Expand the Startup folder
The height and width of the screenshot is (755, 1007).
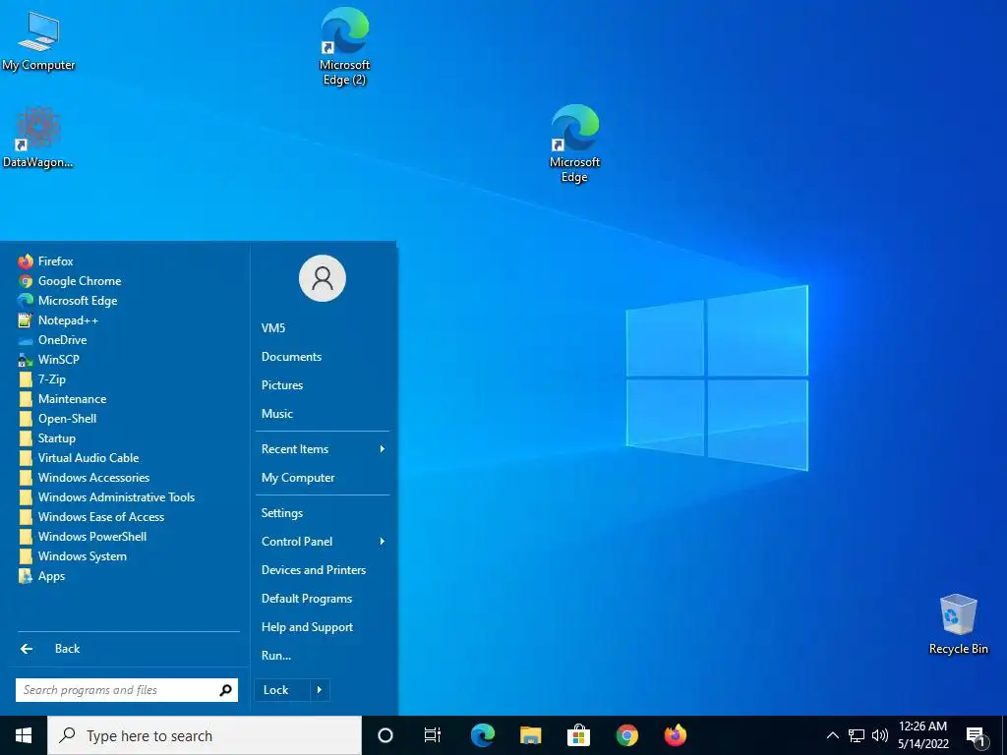[47, 438]
